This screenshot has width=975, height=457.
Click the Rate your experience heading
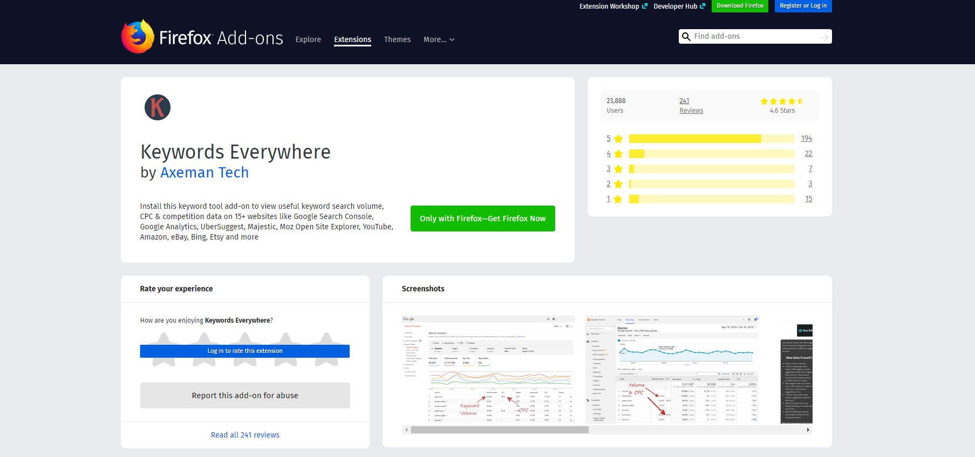point(176,289)
